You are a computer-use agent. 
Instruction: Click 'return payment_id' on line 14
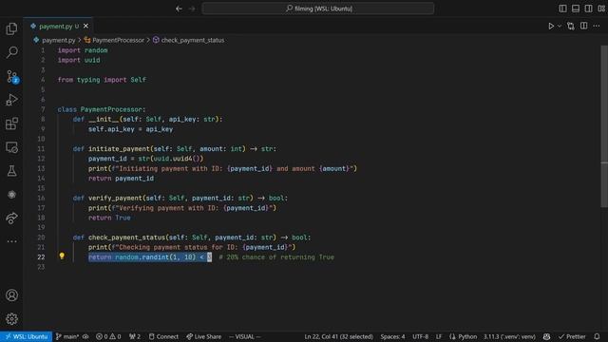(x=121, y=179)
